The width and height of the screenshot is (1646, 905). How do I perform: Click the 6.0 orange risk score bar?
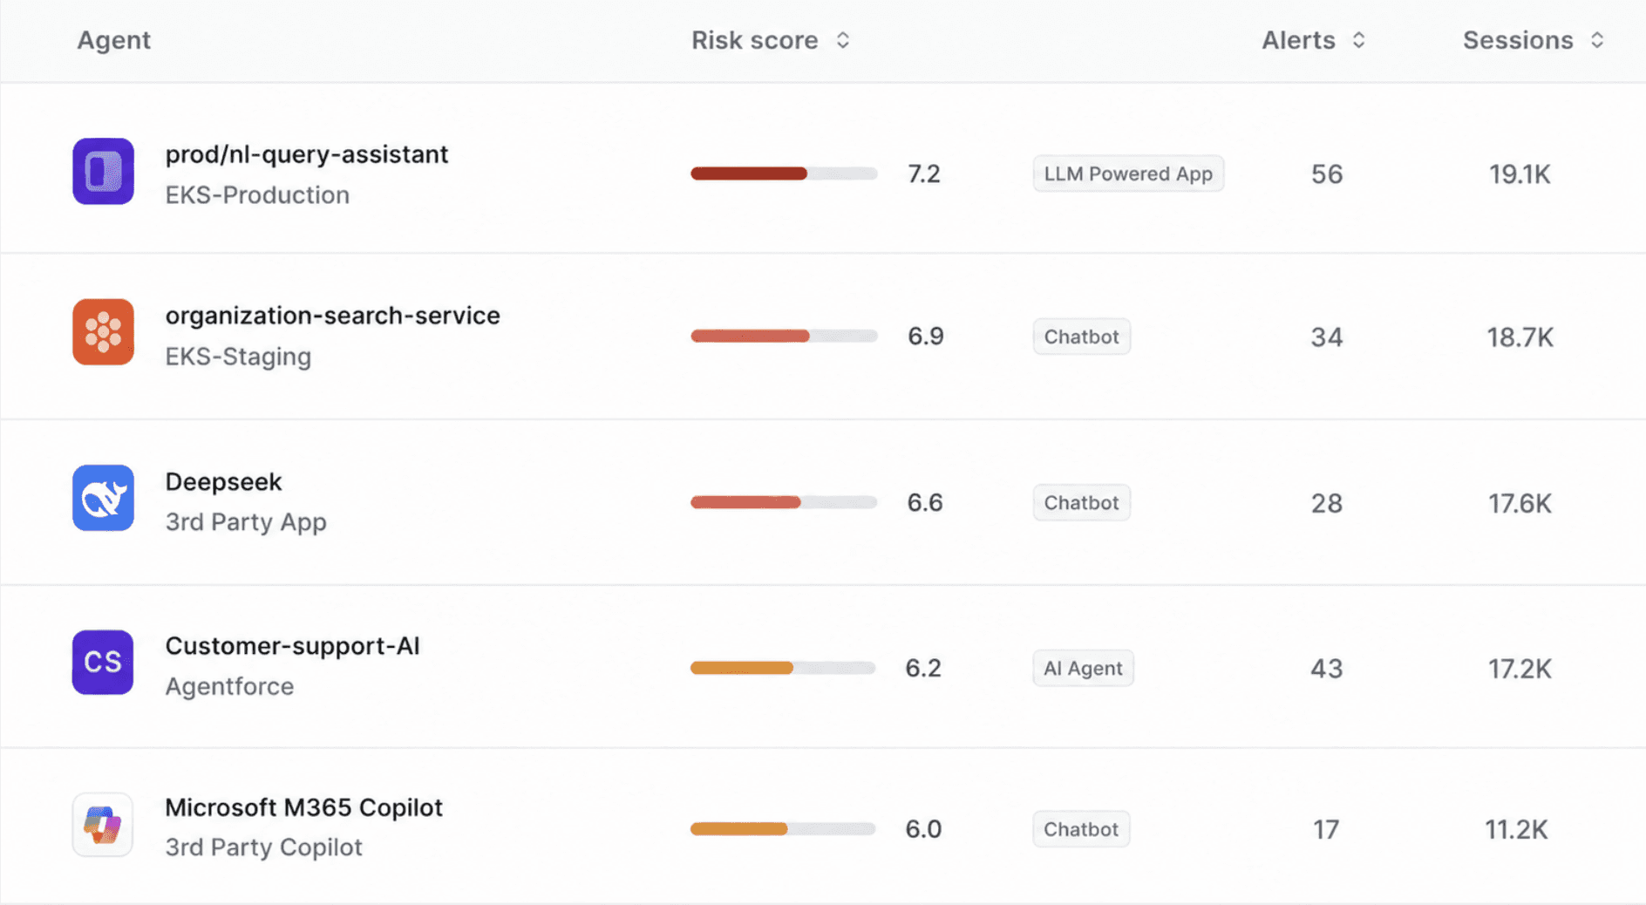(783, 829)
